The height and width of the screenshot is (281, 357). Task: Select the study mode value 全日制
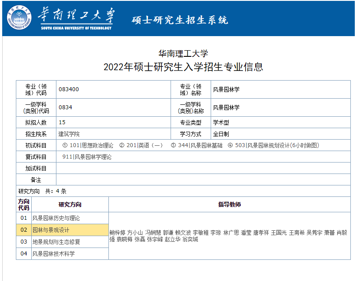point(221,134)
